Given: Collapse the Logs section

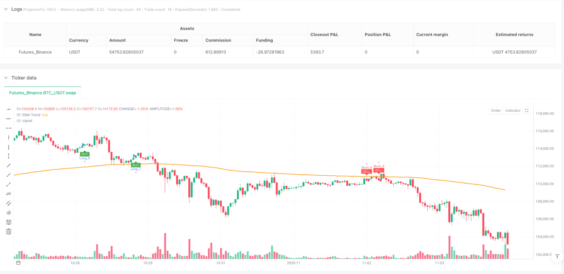Looking at the screenshot, I should click(6, 9).
